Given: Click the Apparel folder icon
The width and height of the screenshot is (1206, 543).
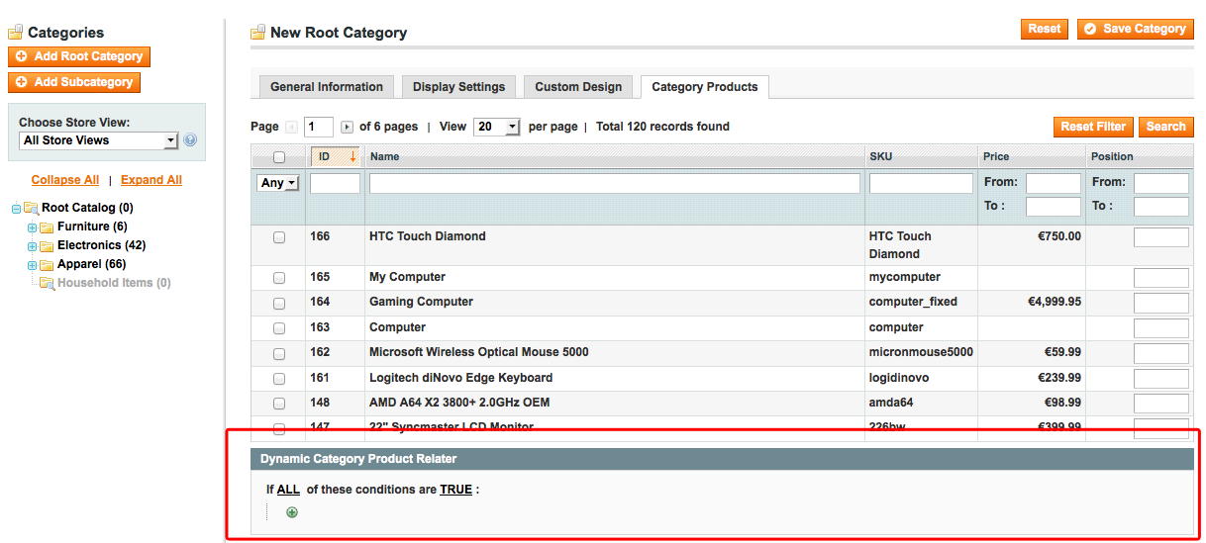Looking at the screenshot, I should pyautogui.click(x=47, y=265).
